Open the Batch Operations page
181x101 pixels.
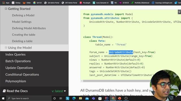point(18,61)
